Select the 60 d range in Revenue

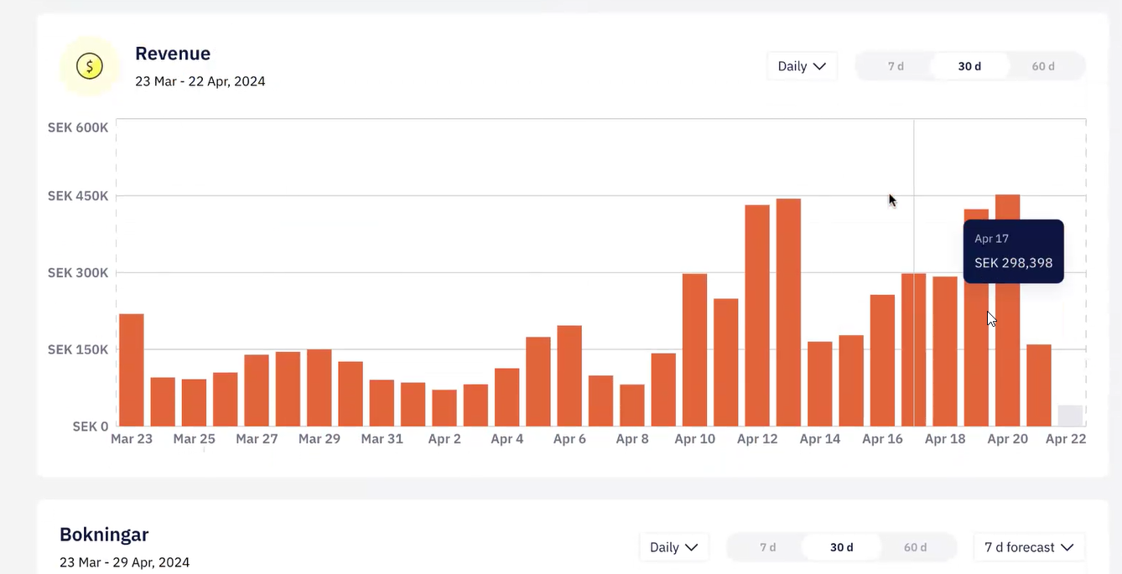tap(1043, 66)
